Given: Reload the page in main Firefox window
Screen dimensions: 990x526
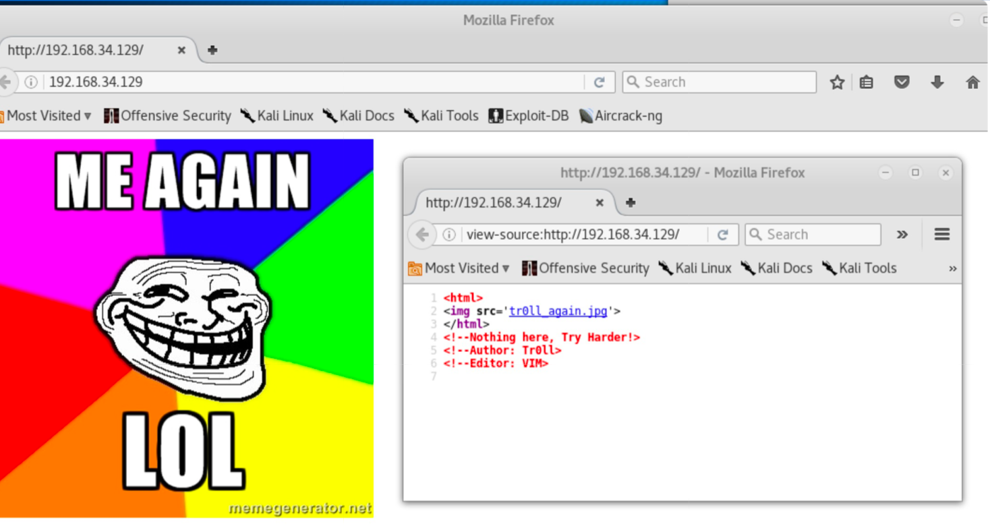Looking at the screenshot, I should pos(599,82).
